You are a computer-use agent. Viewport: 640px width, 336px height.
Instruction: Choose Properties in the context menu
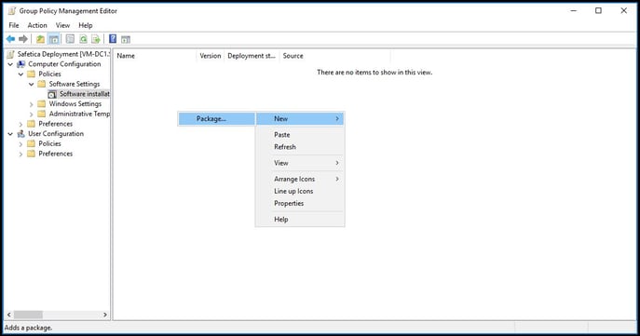(300, 203)
